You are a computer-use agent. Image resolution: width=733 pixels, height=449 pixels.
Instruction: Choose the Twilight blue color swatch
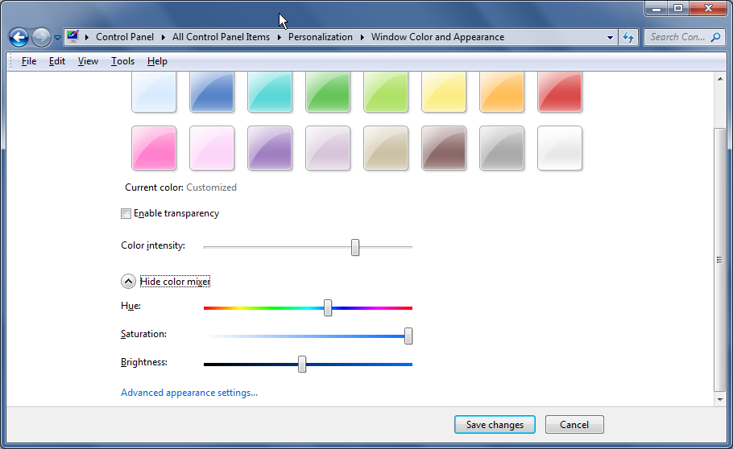tap(212, 92)
